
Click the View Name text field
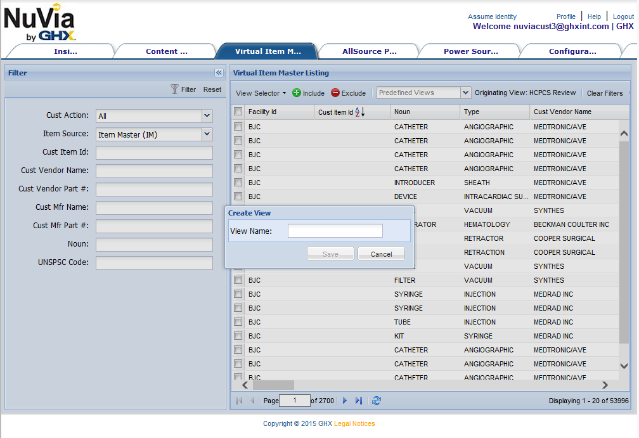tap(335, 231)
